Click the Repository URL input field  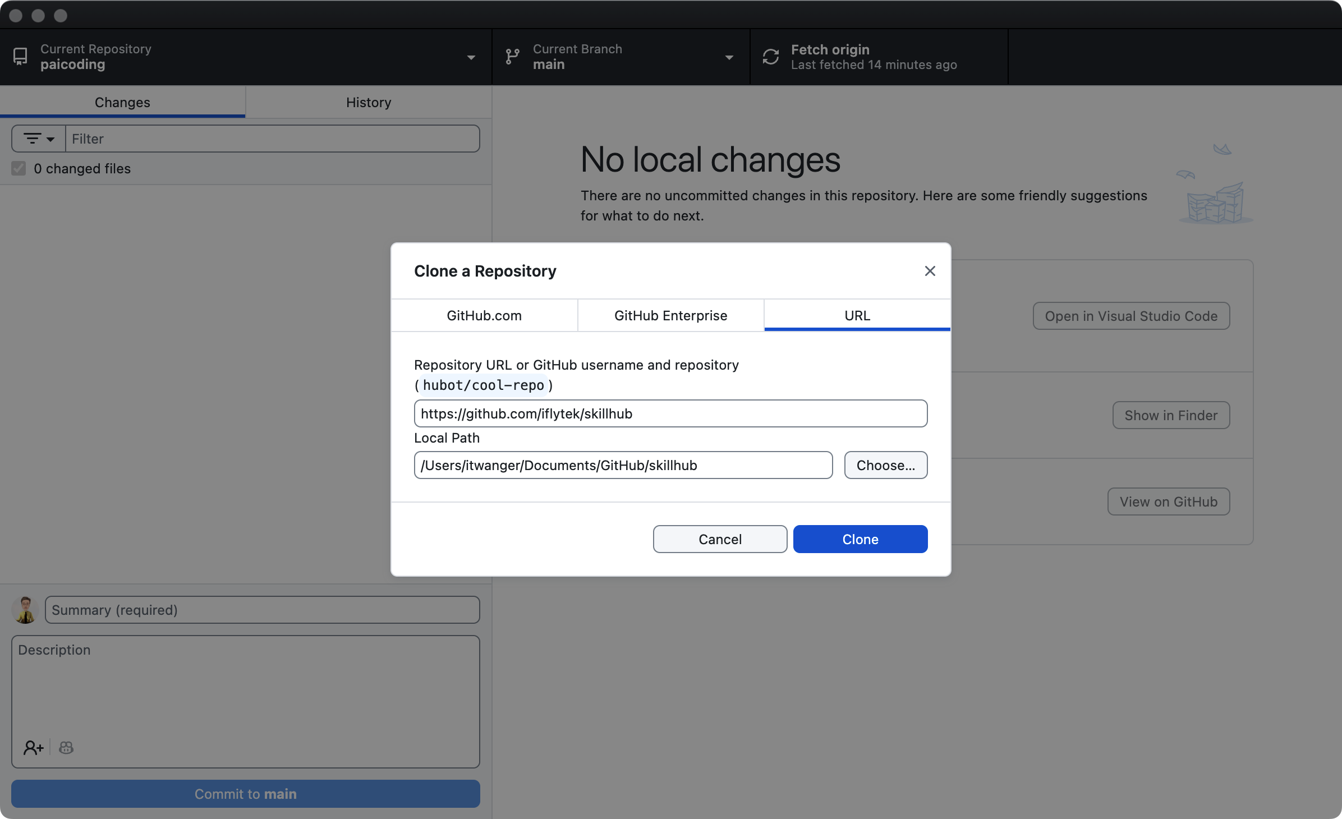(x=670, y=413)
